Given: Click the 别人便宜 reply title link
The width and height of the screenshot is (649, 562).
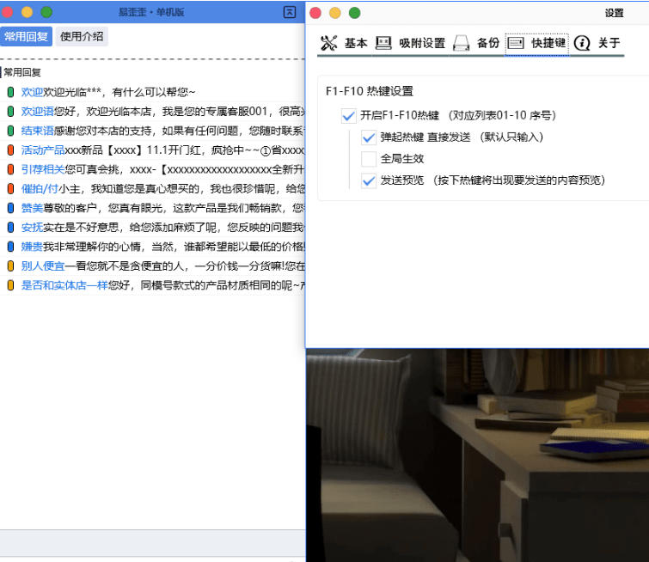Looking at the screenshot, I should click(x=43, y=266).
